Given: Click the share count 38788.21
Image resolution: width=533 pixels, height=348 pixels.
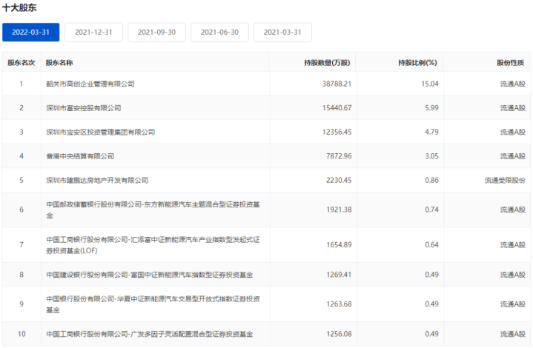Looking at the screenshot, I should pyautogui.click(x=337, y=84).
